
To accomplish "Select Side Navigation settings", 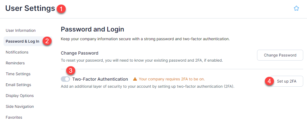I will [20, 106].
